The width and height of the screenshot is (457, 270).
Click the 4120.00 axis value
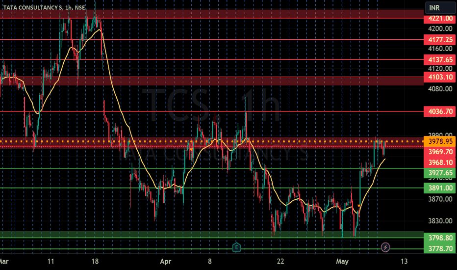click(x=440, y=68)
